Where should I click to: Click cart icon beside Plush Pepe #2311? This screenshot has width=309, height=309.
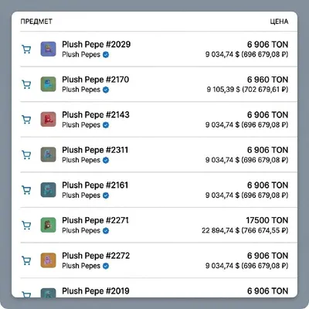coord(26,154)
